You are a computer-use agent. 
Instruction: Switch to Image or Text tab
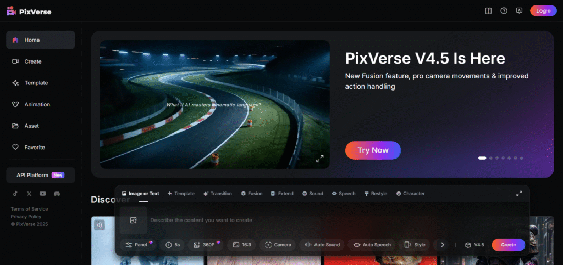[x=140, y=193]
